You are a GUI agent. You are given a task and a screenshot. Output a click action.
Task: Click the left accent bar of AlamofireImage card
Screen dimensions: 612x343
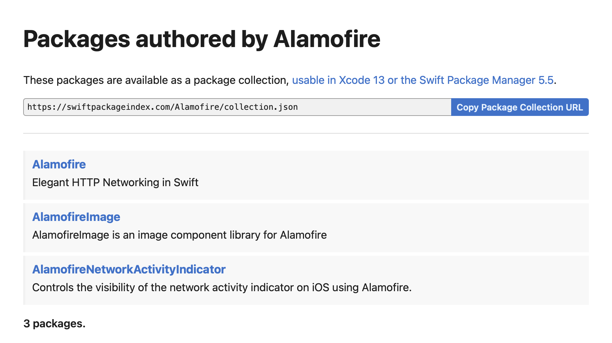24,228
